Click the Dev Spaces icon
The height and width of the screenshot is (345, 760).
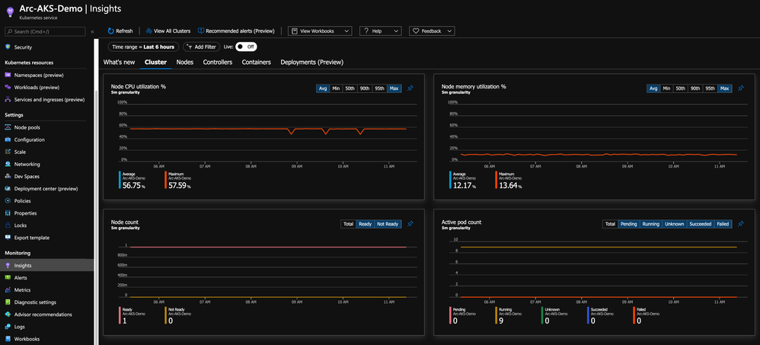tap(8, 177)
